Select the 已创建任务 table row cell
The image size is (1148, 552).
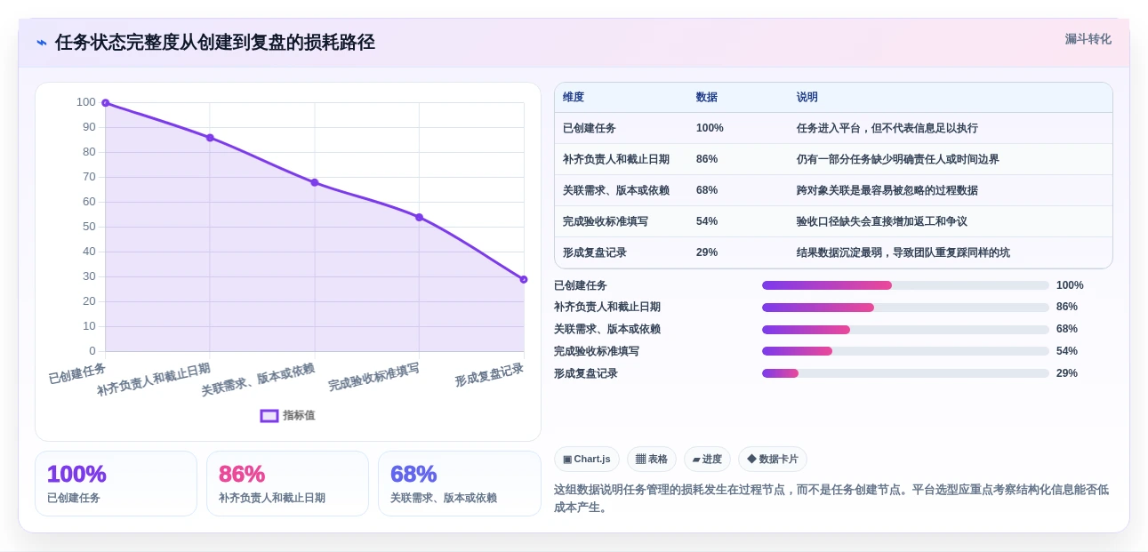[590, 128]
